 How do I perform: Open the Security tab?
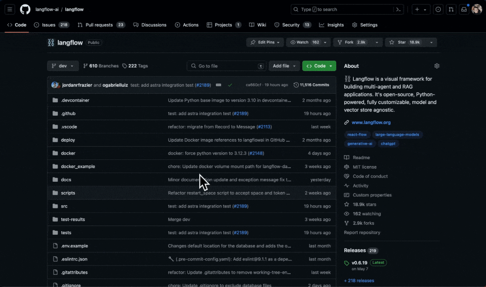tap(293, 25)
